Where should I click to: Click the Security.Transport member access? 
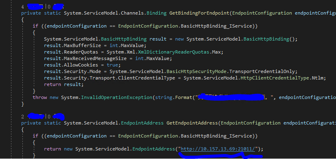pos(90,78)
